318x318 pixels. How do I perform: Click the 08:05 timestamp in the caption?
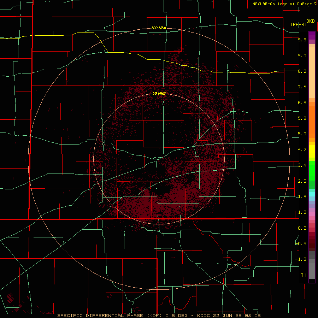coord(253,316)
